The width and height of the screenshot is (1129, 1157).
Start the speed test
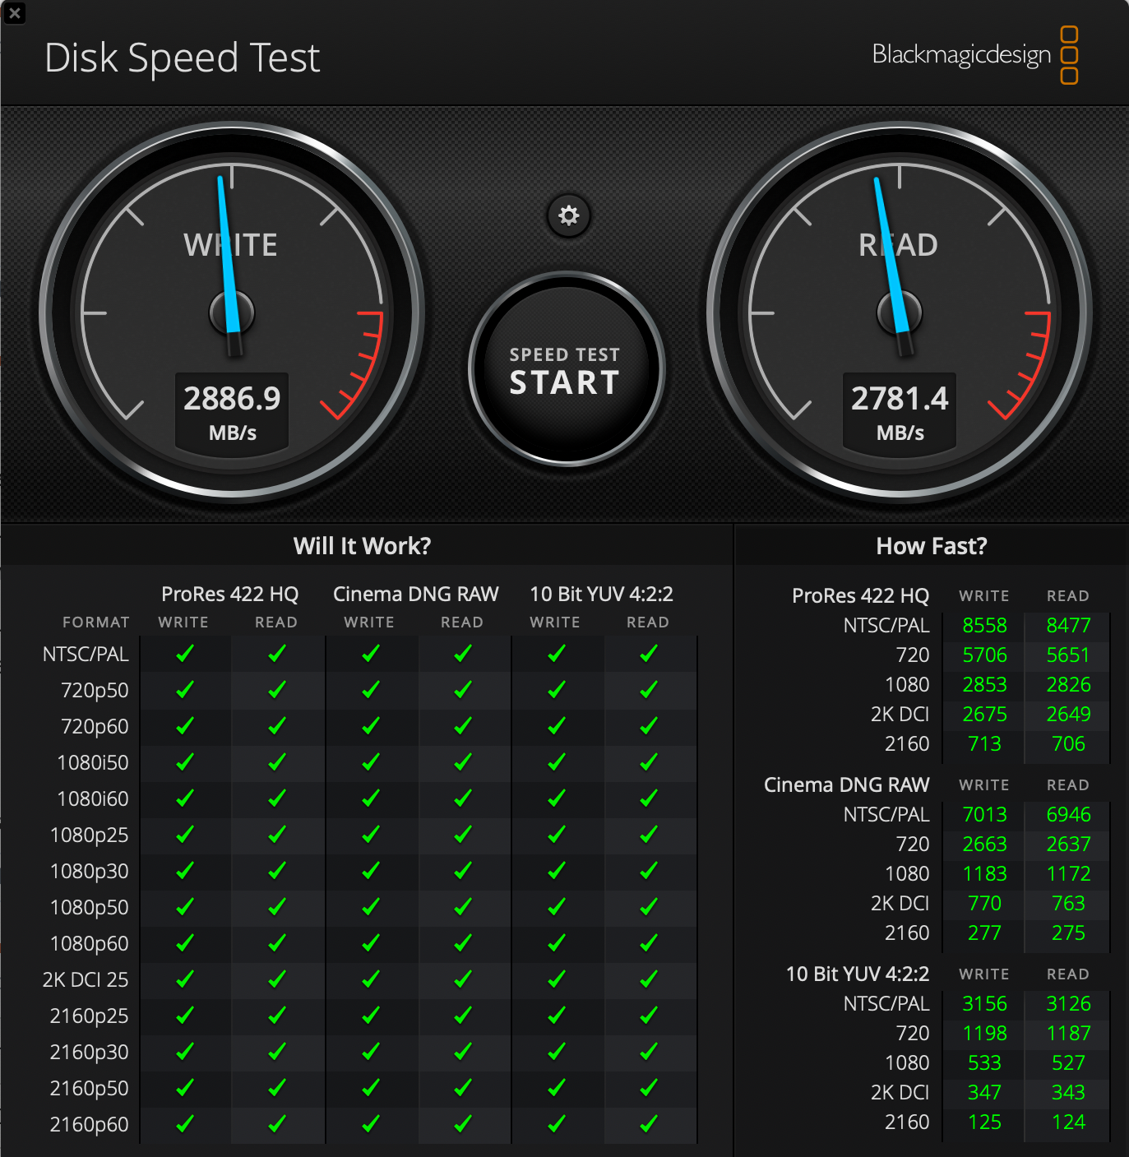coord(566,370)
